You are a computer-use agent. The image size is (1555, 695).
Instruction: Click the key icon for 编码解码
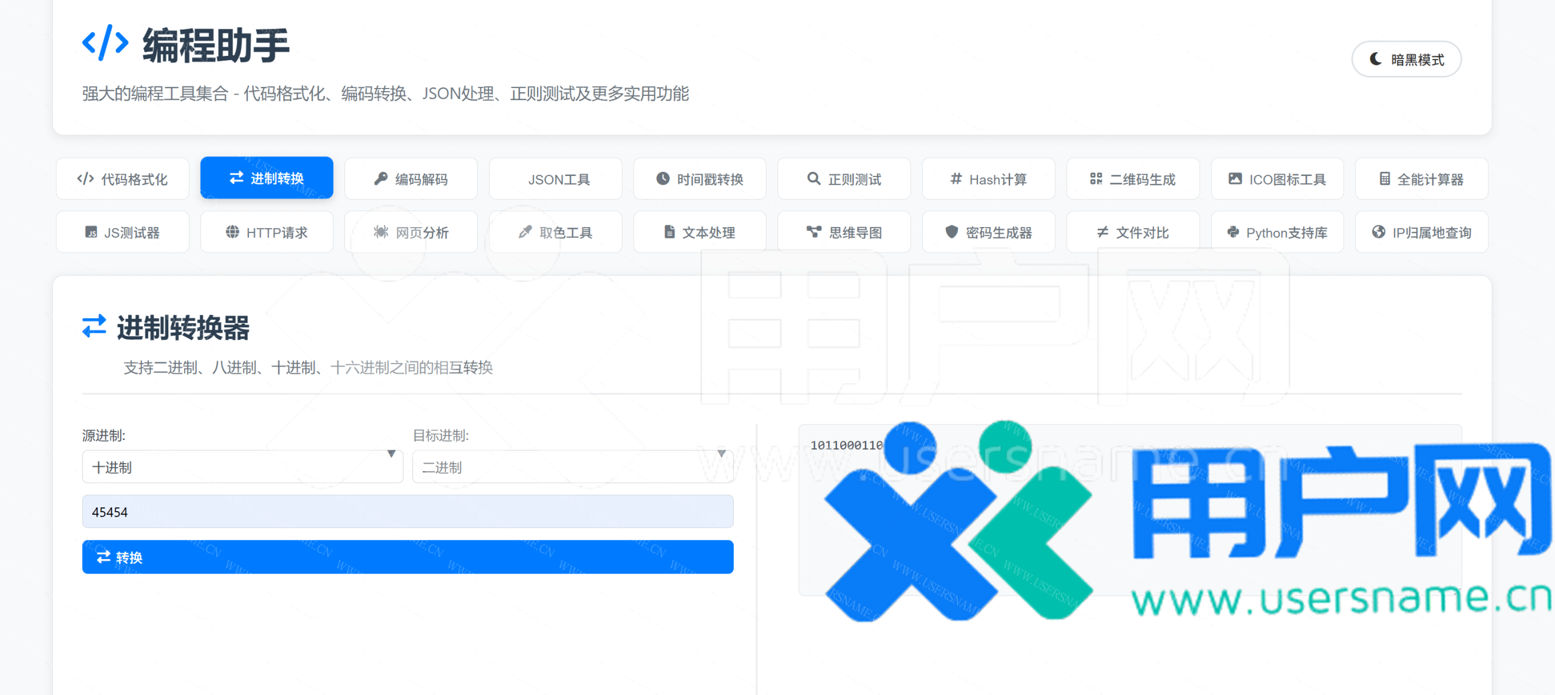point(381,178)
